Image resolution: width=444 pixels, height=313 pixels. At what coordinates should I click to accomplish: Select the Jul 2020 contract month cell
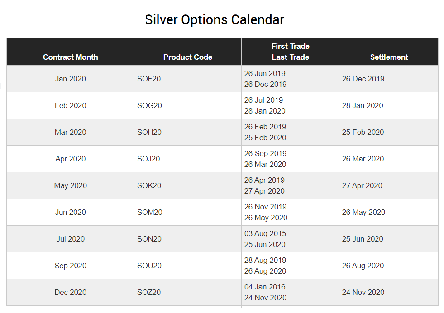point(71,239)
